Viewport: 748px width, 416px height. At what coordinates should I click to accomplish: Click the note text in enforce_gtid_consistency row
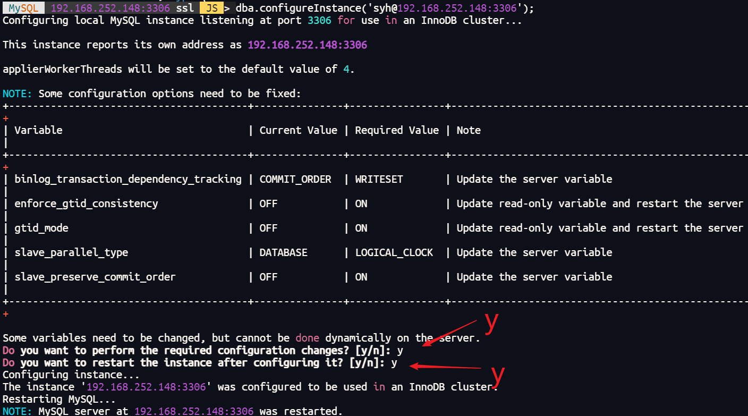(600, 203)
